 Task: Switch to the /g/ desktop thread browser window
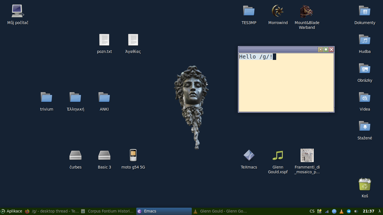[52, 211]
